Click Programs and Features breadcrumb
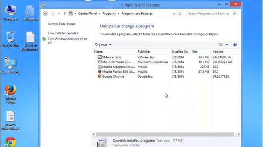 coord(137,13)
